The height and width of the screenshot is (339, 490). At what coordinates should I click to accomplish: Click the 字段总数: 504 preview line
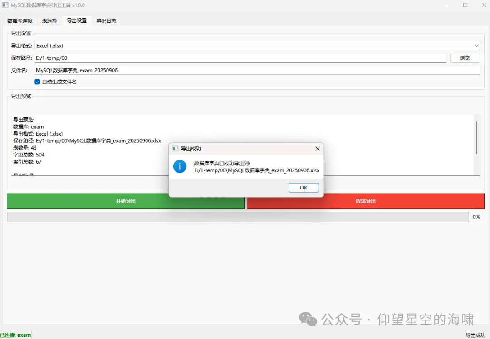pyautogui.click(x=29, y=155)
